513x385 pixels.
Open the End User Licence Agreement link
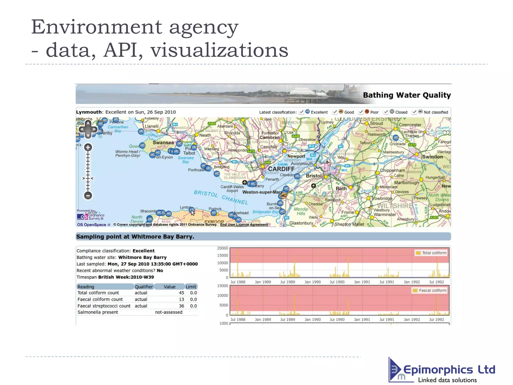[x=244, y=225]
